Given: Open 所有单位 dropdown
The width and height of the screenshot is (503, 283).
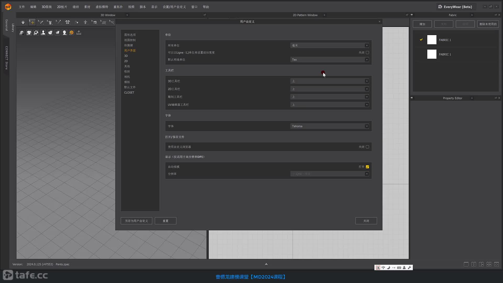Looking at the screenshot, I should point(330,46).
